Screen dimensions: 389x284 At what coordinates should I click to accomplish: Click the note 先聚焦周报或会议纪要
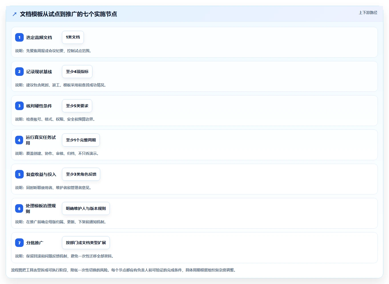point(53,51)
